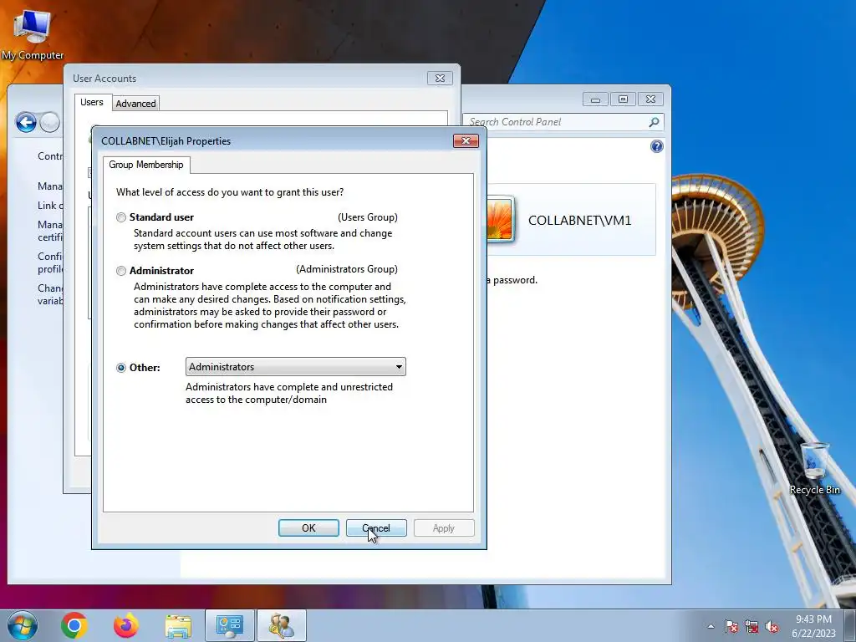Screen dimensions: 856x642
Task: Click the Action Center flag tray icon
Action: click(731, 627)
